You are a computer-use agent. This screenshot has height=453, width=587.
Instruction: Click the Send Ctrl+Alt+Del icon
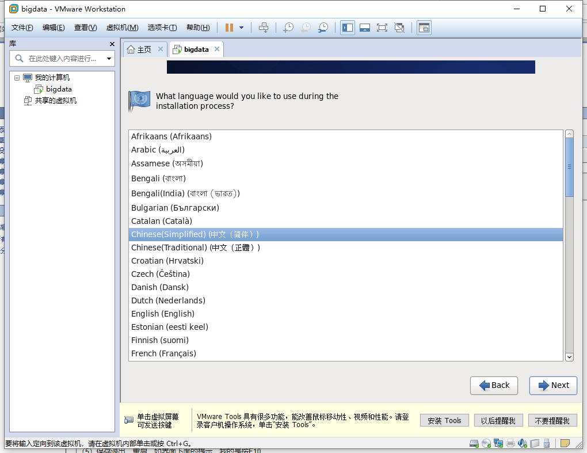pyautogui.click(x=264, y=27)
